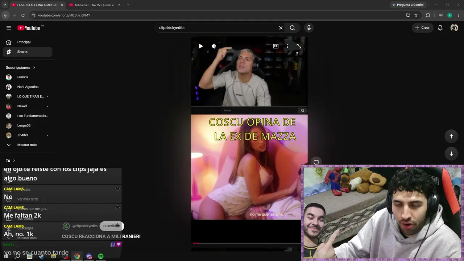Open the Francis channel subscription
The width and height of the screenshot is (464, 261).
point(28,77)
